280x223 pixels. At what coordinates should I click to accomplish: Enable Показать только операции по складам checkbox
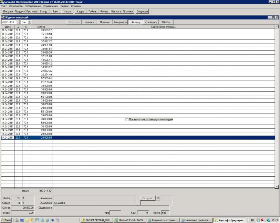[127, 120]
